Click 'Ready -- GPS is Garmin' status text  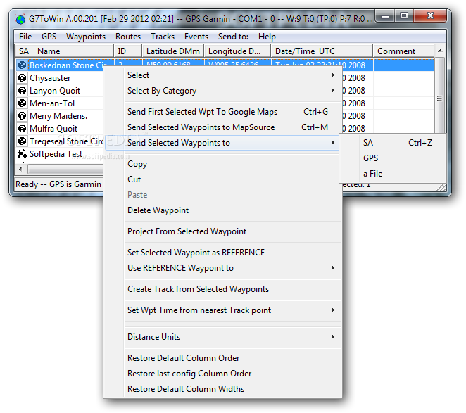click(x=58, y=184)
